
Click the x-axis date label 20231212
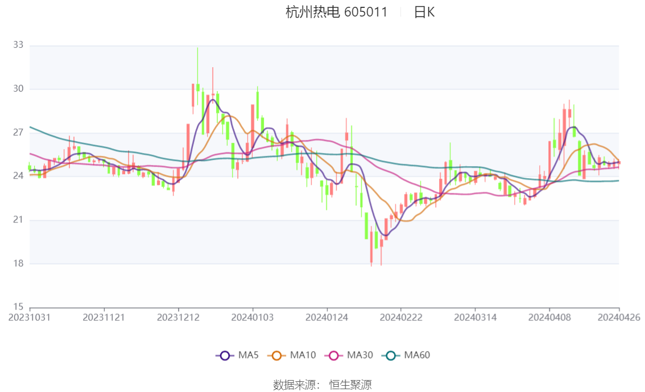[x=178, y=317]
